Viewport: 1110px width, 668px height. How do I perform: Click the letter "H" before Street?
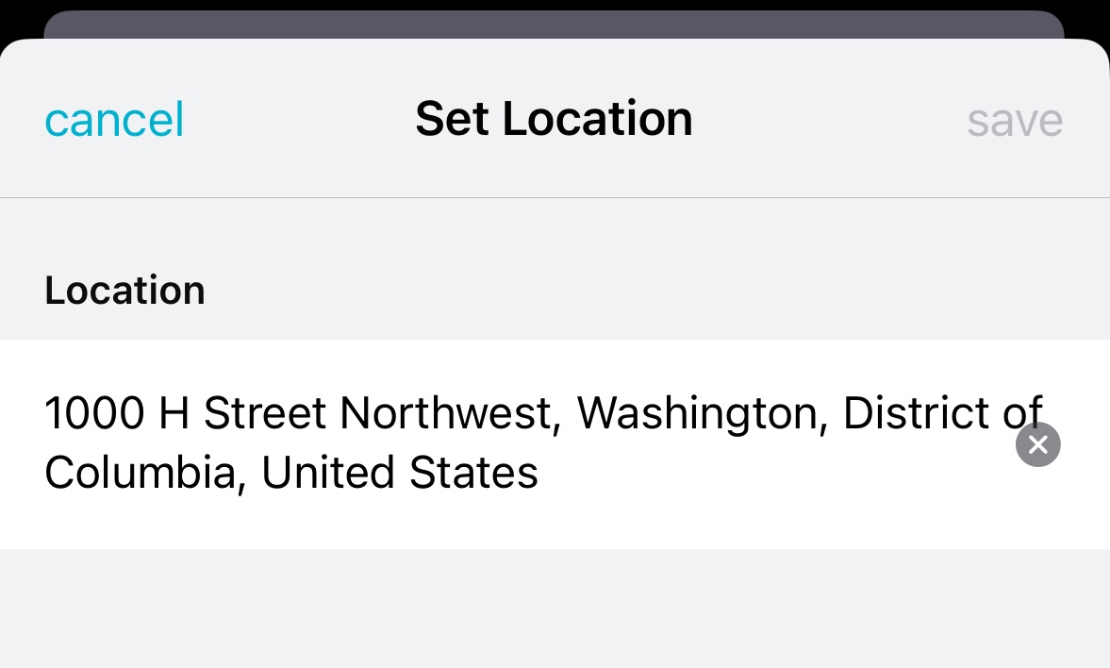(174, 413)
